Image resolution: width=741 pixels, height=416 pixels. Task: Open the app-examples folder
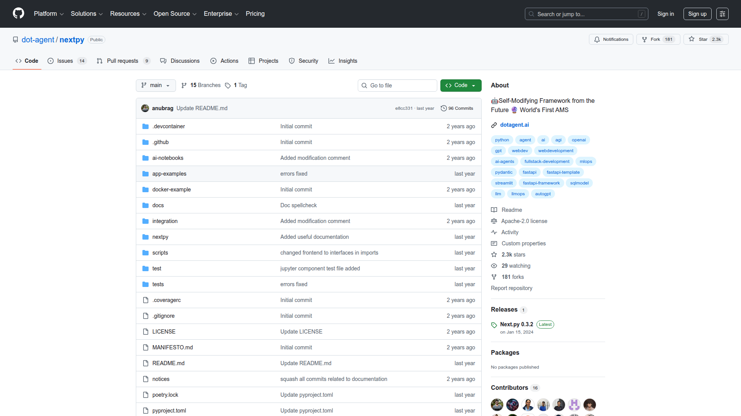pyautogui.click(x=169, y=174)
